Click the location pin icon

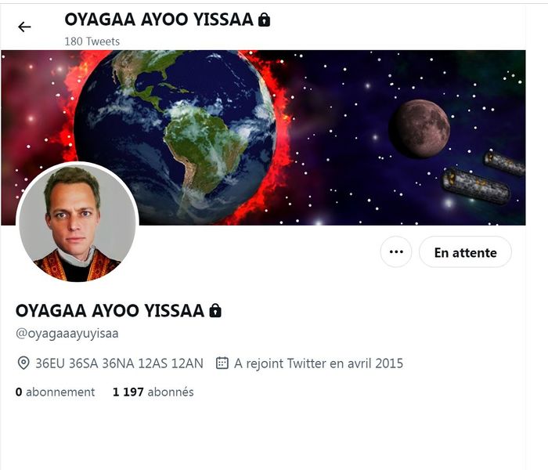coord(23,363)
